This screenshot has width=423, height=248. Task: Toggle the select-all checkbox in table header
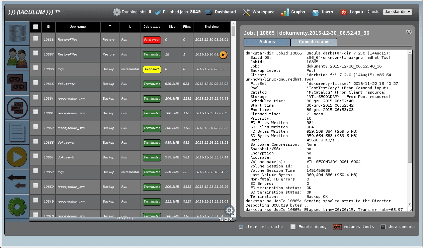click(35, 27)
